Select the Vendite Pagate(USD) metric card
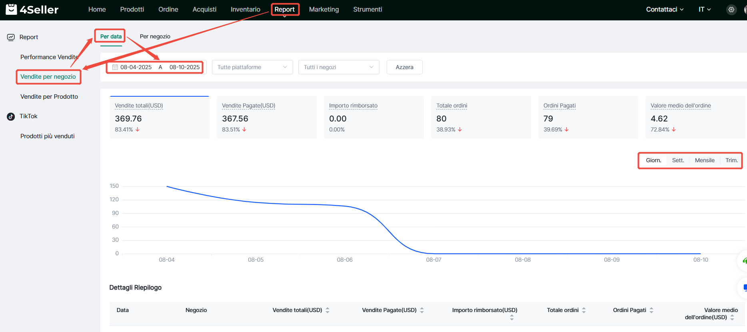Viewport: 747px width, 332px height. click(x=266, y=117)
